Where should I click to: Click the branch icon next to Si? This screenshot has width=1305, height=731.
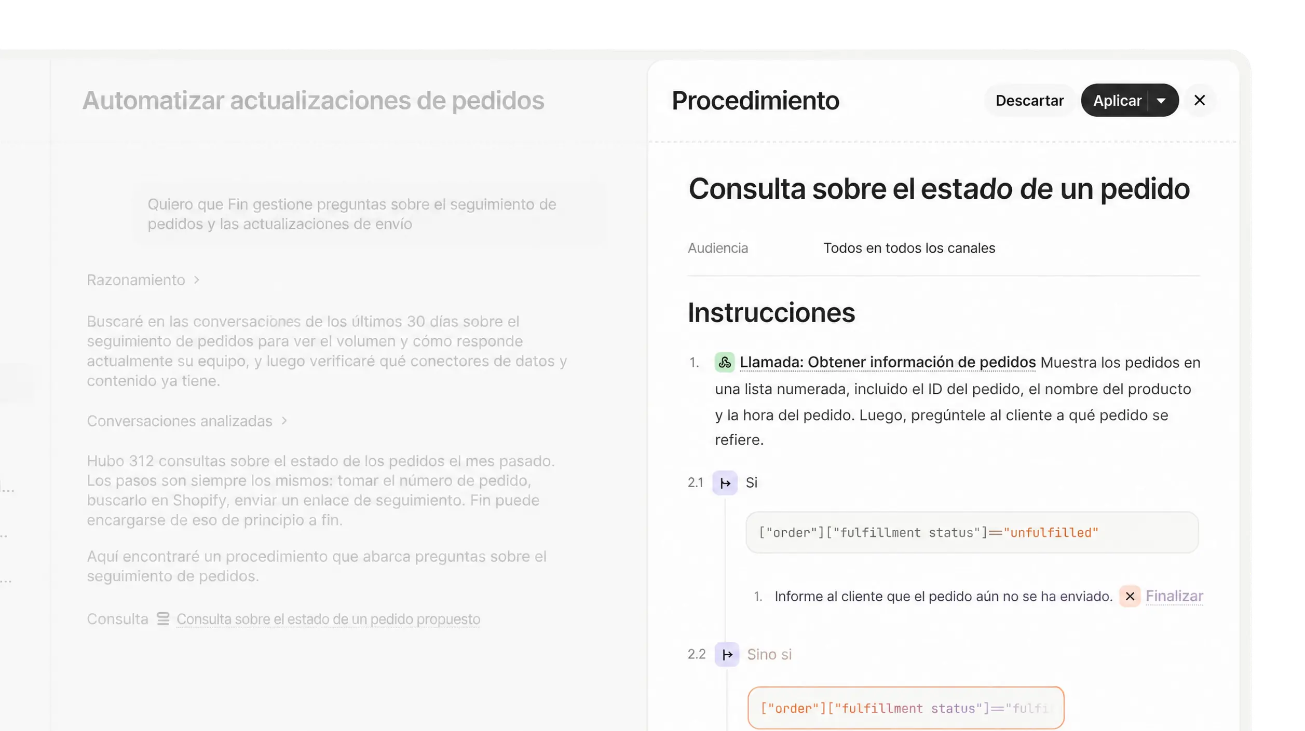pyautogui.click(x=725, y=483)
